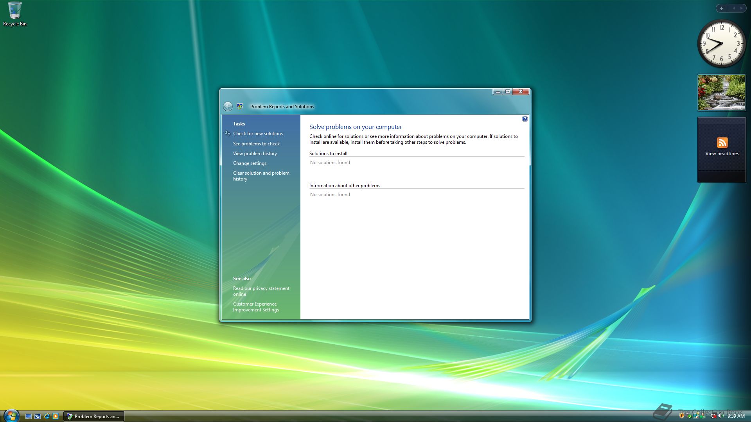Click the Windows Security shield tray icon
The width and height of the screenshot is (751, 422).
682,416
